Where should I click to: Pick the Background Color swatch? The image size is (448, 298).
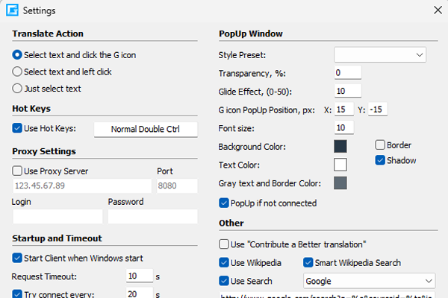pyautogui.click(x=340, y=147)
